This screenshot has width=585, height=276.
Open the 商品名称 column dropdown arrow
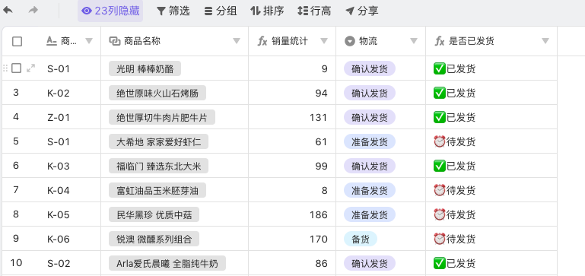pos(237,41)
